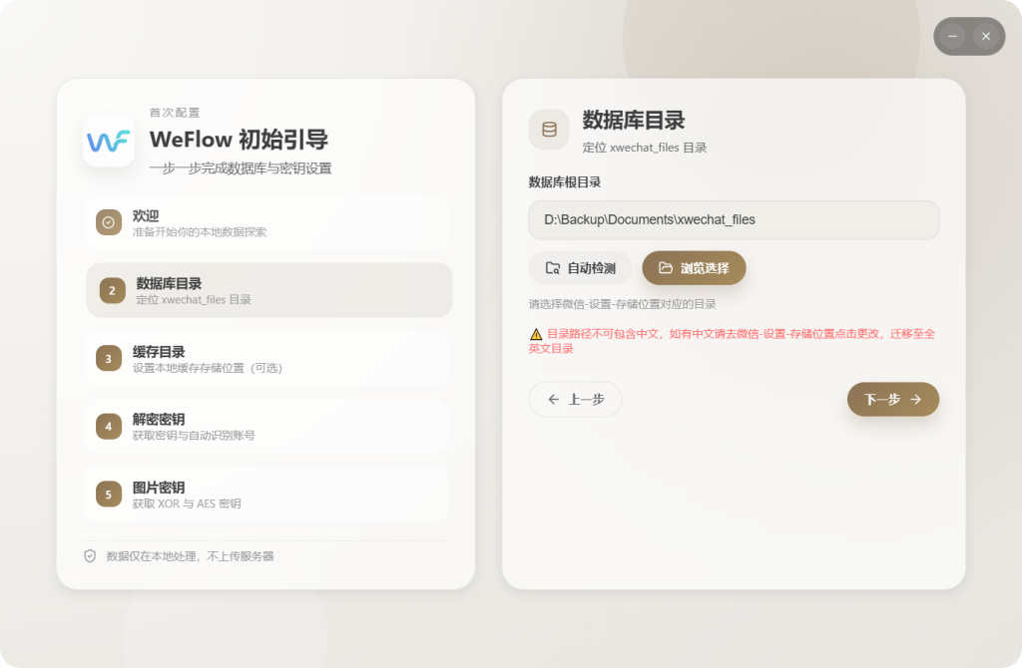Click the step 4 number badge

[109, 427]
